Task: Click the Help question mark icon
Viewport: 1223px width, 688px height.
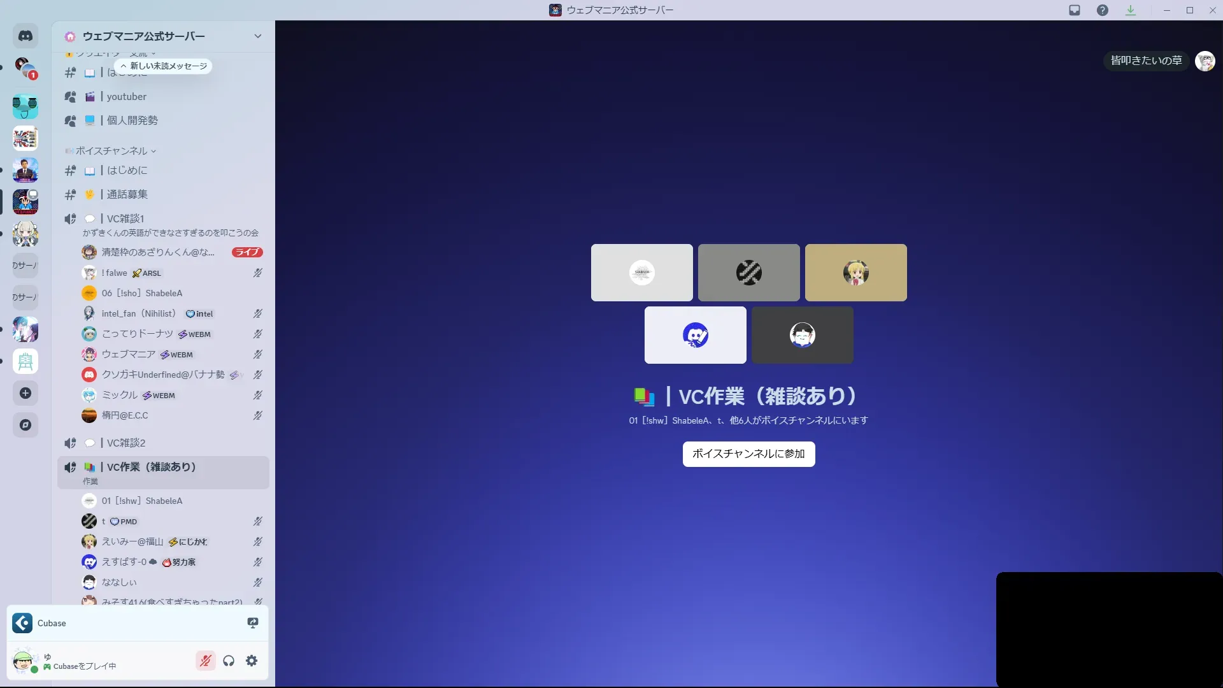Action: (1103, 10)
